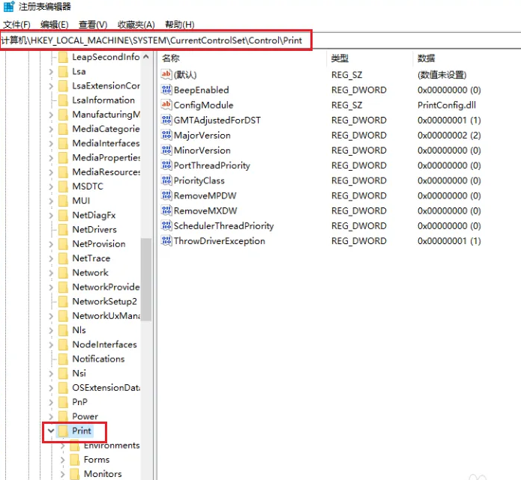Select the ThrowDriverException value name
Viewport: 521px width, 480px height.
point(220,240)
